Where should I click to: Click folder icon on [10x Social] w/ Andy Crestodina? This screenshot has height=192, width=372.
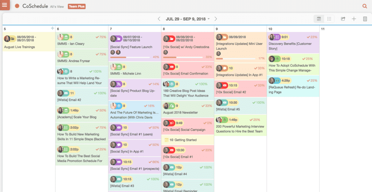(172, 39)
